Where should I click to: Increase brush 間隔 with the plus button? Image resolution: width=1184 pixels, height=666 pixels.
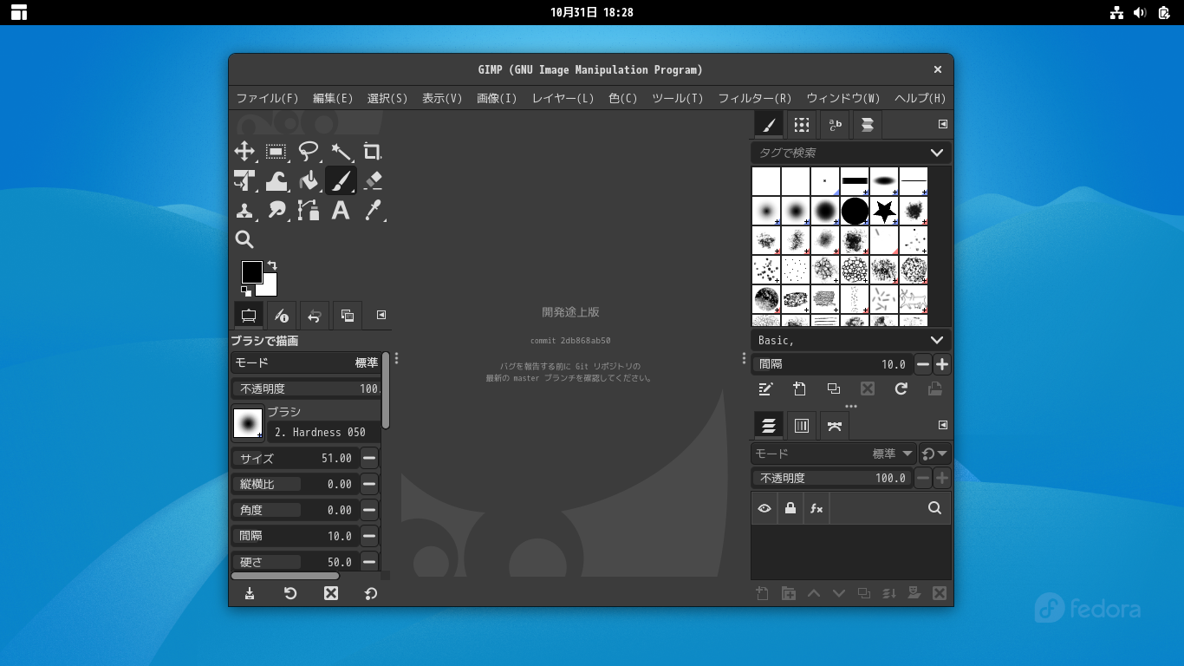(942, 364)
